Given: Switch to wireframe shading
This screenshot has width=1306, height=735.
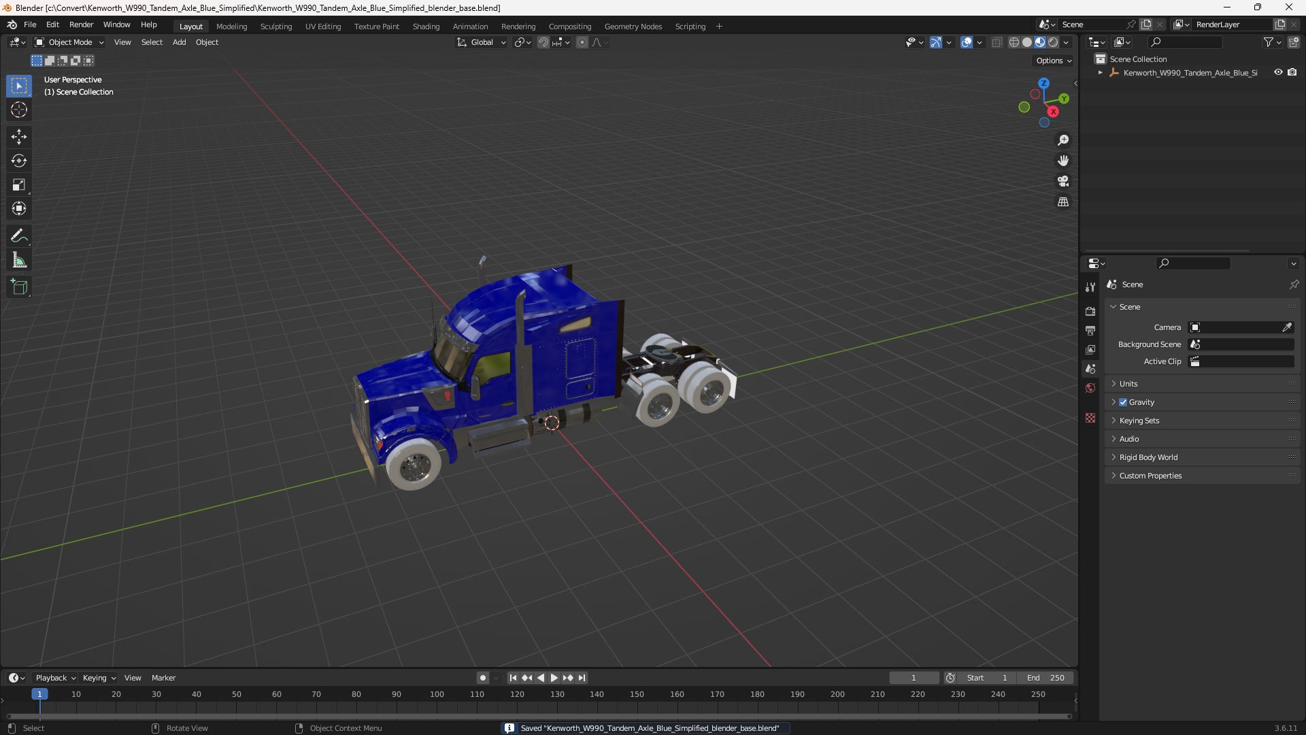Looking at the screenshot, I should pyautogui.click(x=1014, y=42).
